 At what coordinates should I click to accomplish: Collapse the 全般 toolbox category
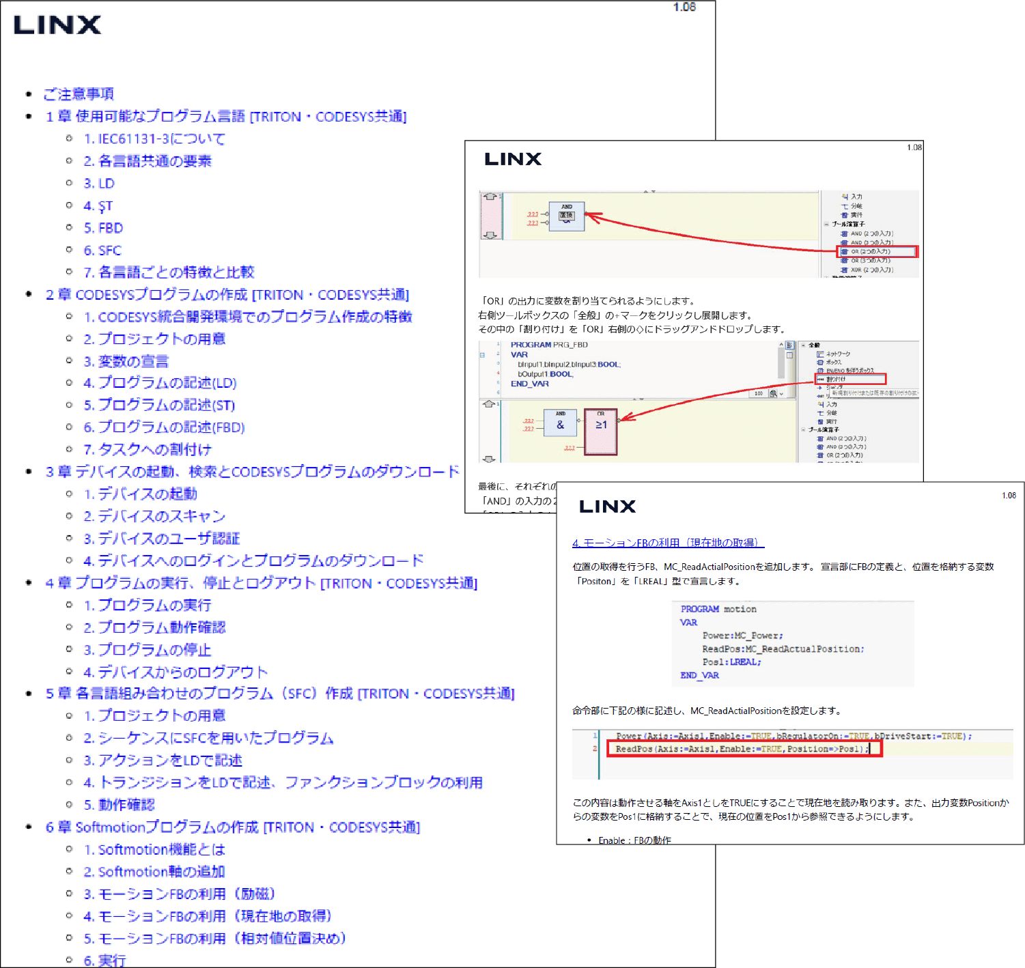point(803,345)
